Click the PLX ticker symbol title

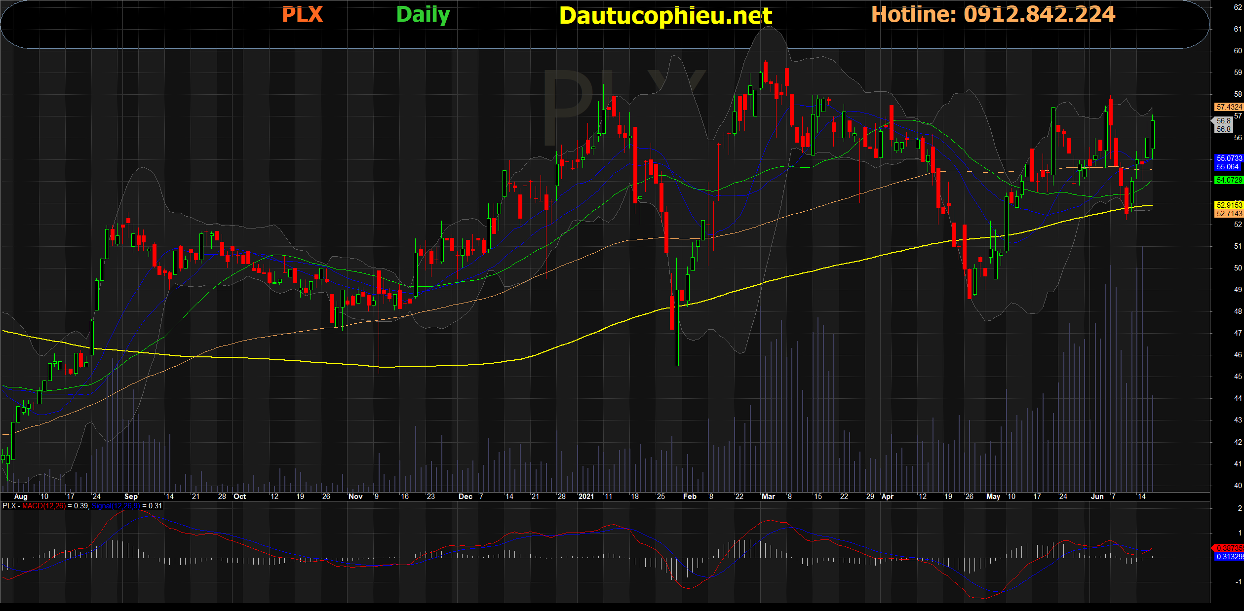point(302,15)
